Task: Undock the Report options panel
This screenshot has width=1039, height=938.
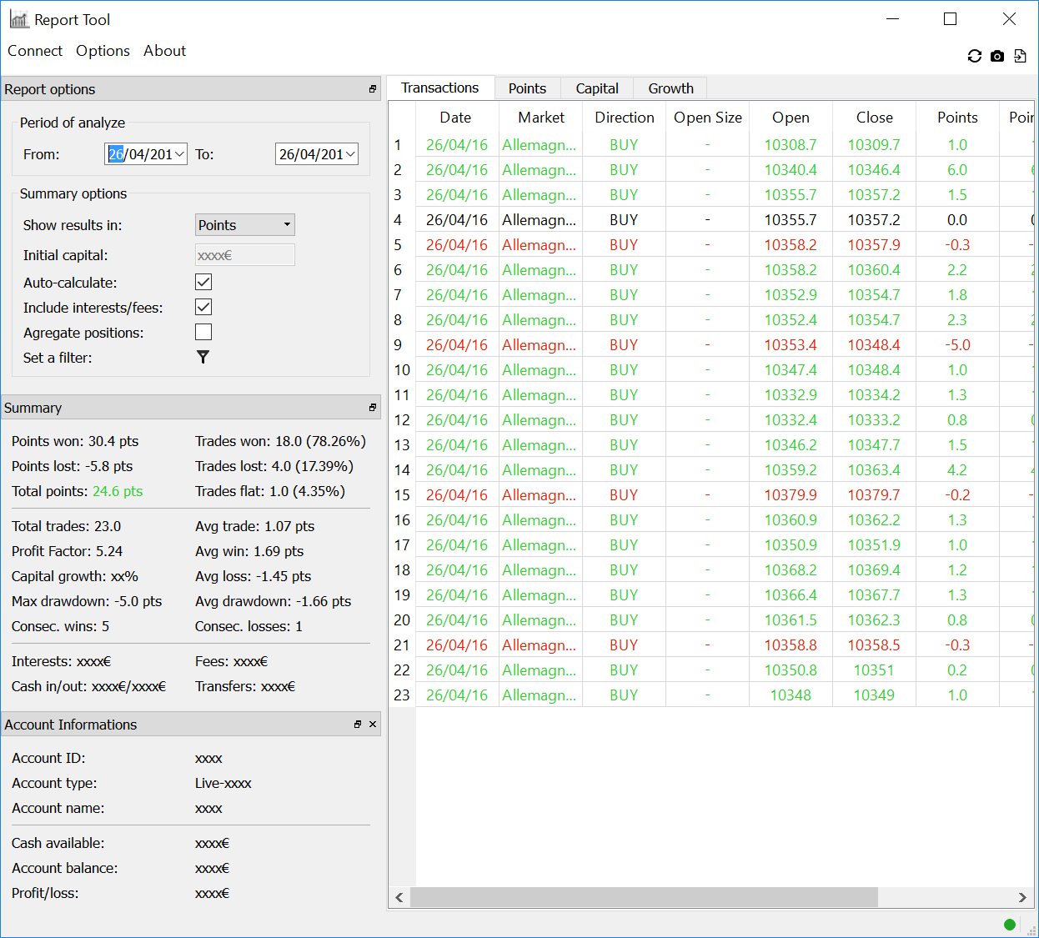Action: tap(373, 89)
